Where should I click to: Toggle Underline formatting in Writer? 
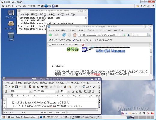click(81, 91)
